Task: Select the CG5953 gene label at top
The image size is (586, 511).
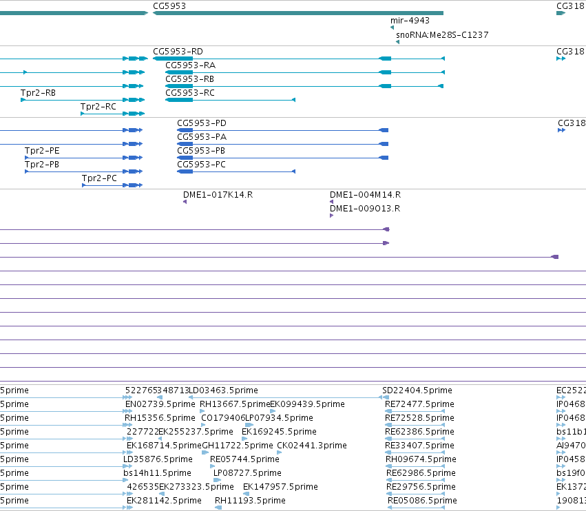Action: pyautogui.click(x=169, y=6)
